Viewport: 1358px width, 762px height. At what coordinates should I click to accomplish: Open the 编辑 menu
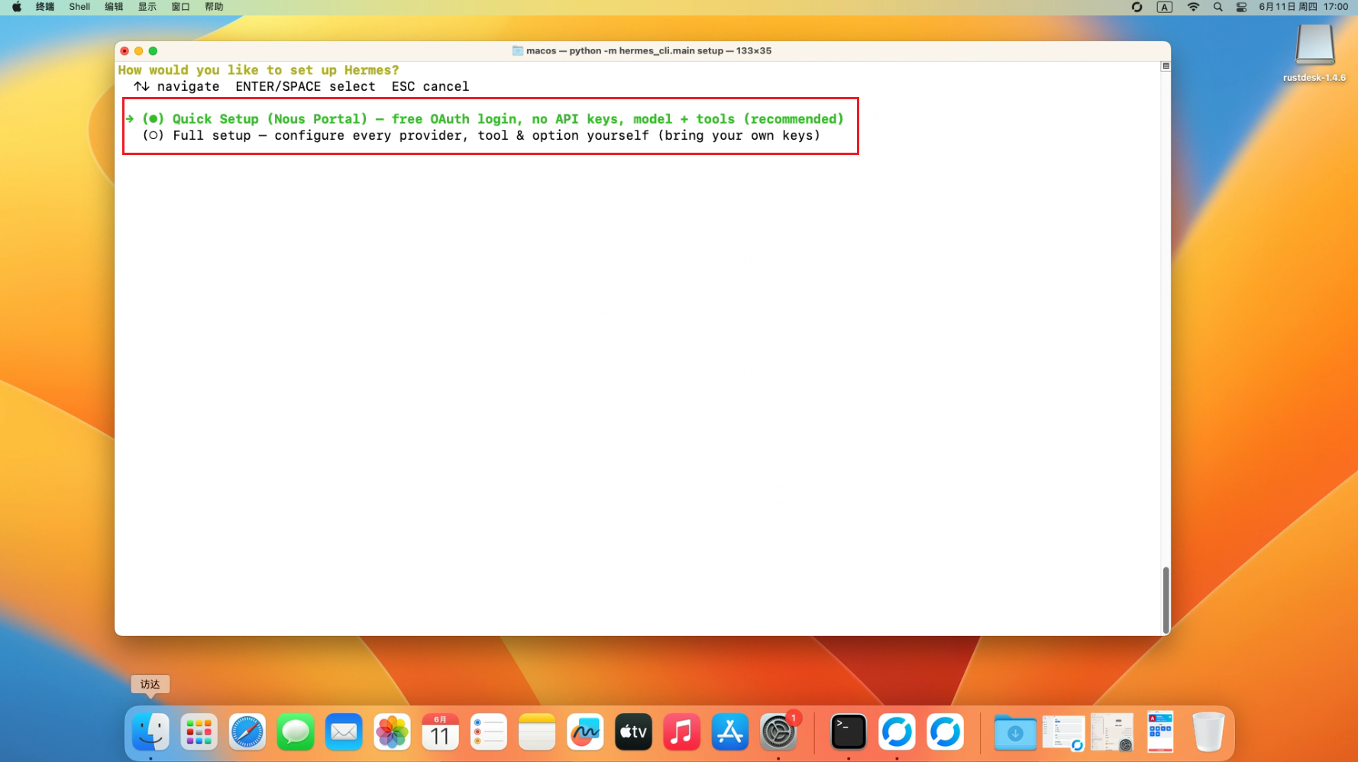114,7
